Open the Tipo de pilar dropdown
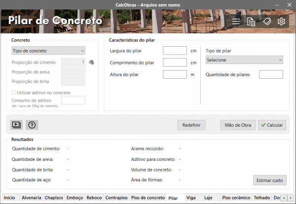 244,60
